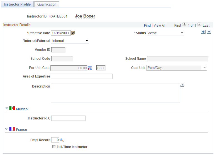Click the Instructor Details heading
Viewport: 215px width, 155px height.
(17, 25)
